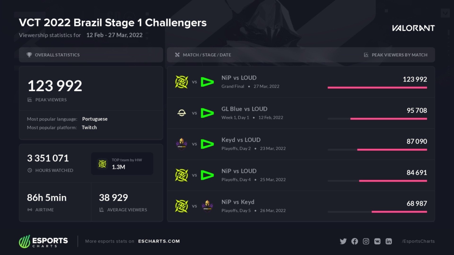Click the Grand Final peak viewers bar

(377, 88)
